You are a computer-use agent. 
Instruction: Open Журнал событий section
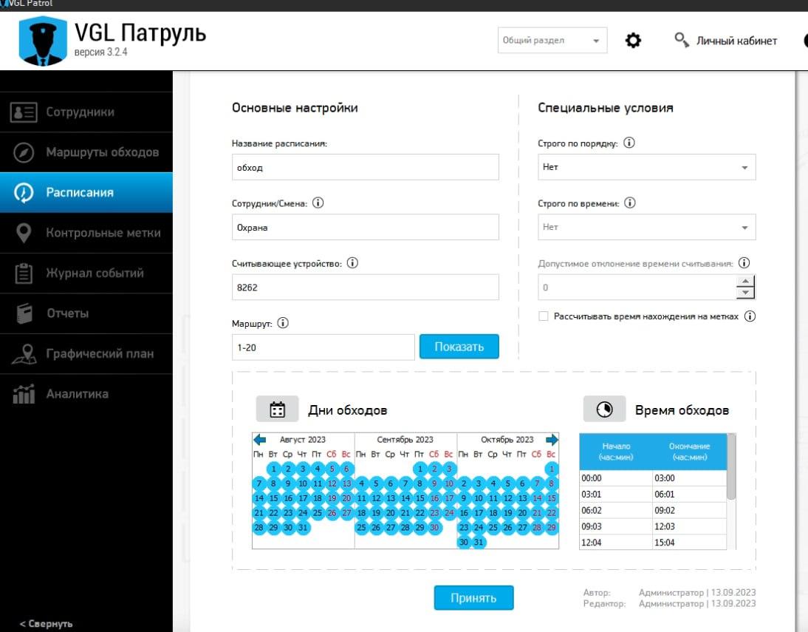click(86, 273)
